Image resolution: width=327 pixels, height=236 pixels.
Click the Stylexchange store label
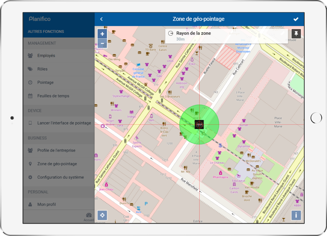[121, 96]
